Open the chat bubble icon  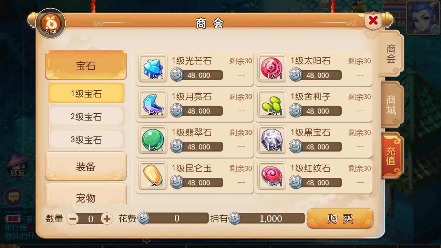click(x=13, y=197)
